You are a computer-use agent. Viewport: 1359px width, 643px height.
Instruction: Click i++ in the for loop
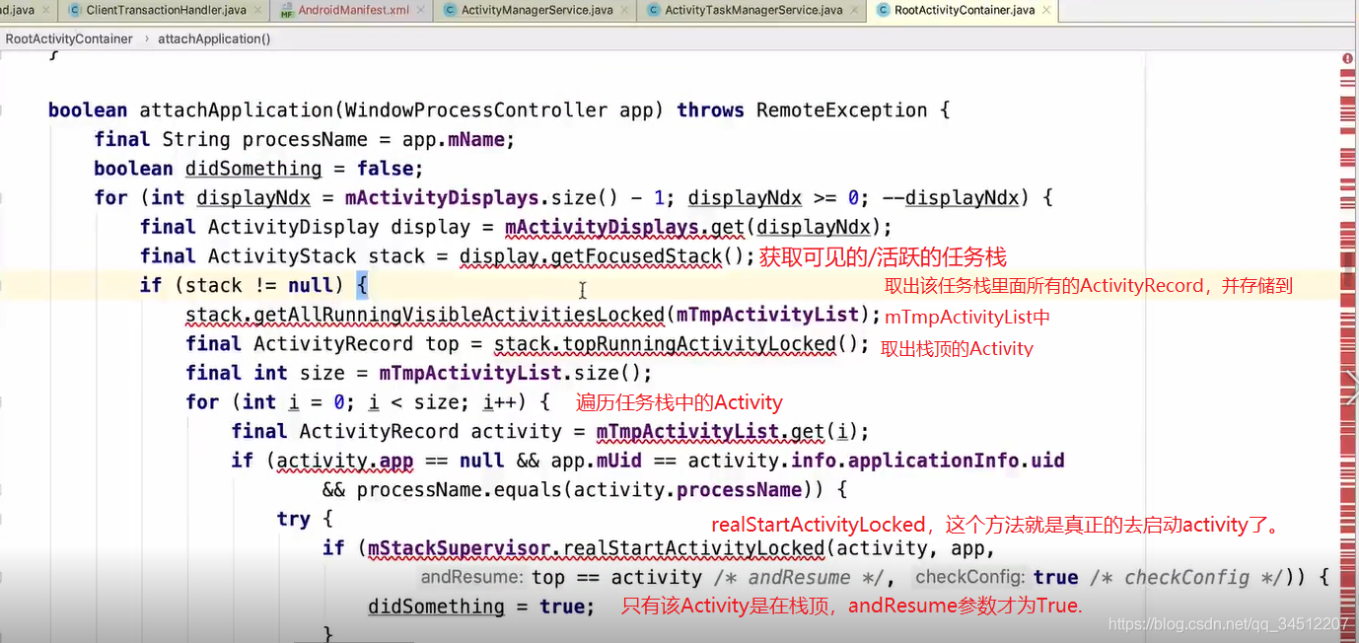coord(499,402)
